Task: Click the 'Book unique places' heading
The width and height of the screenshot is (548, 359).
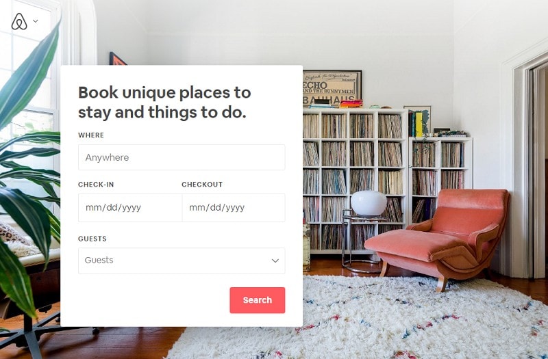Action: (x=164, y=102)
